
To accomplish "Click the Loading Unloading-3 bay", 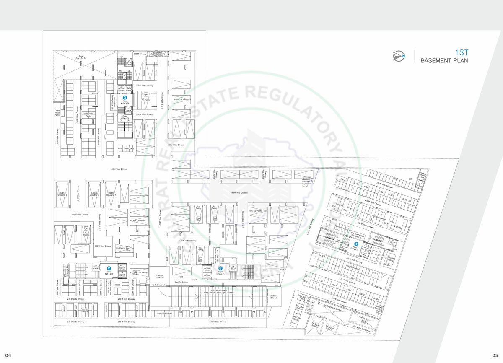I will click(x=62, y=194).
